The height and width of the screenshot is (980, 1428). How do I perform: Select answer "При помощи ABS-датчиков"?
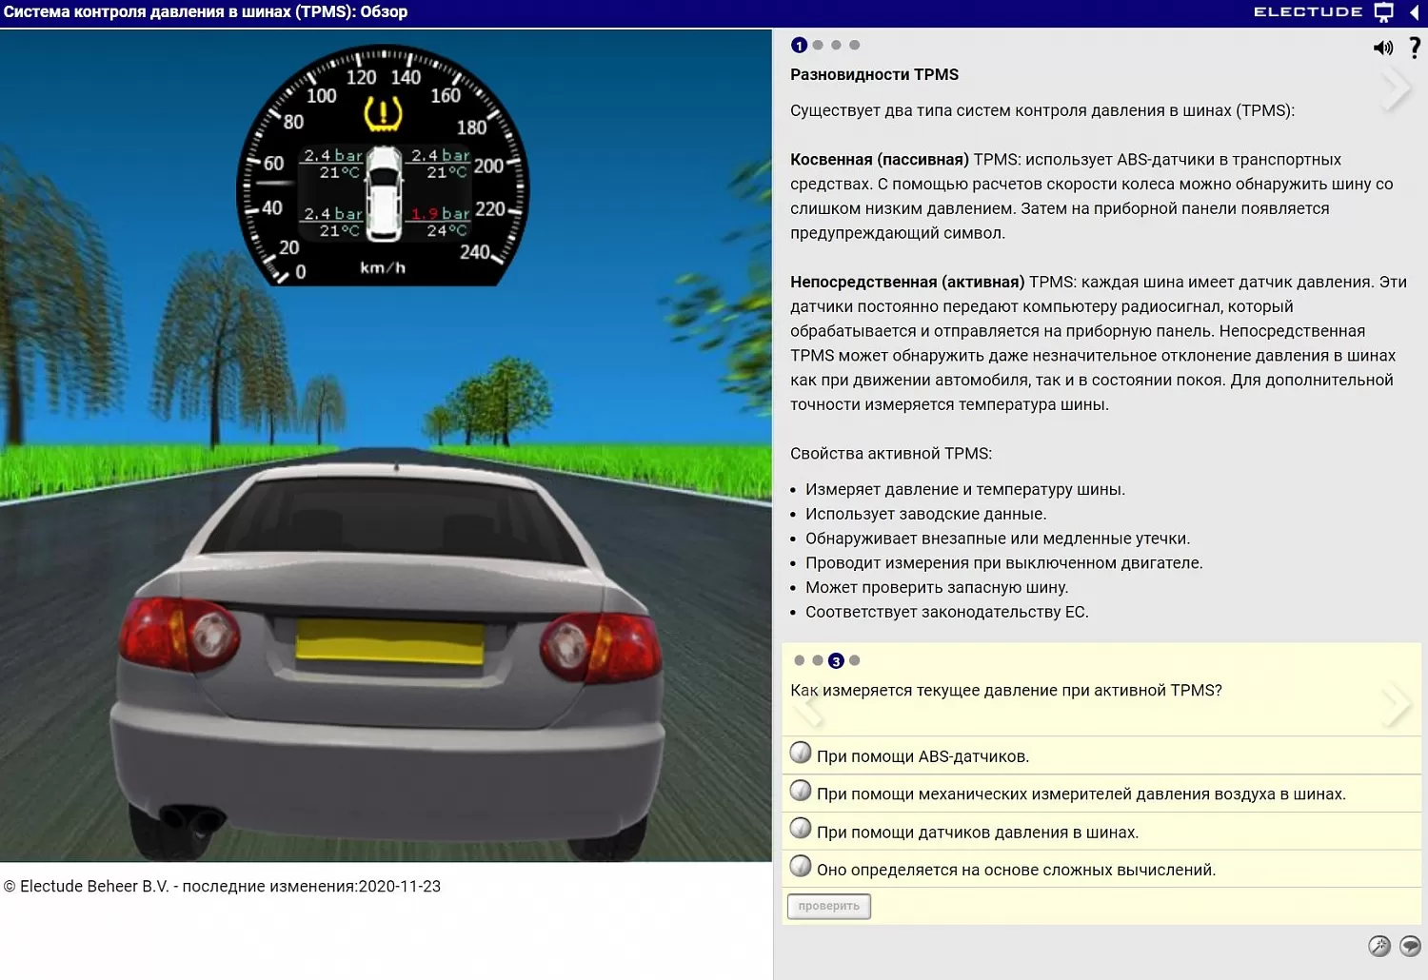[x=801, y=754]
